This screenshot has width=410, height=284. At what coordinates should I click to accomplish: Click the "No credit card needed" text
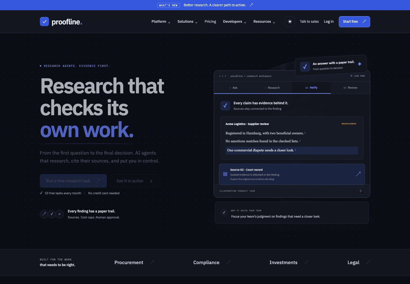(x=104, y=193)
